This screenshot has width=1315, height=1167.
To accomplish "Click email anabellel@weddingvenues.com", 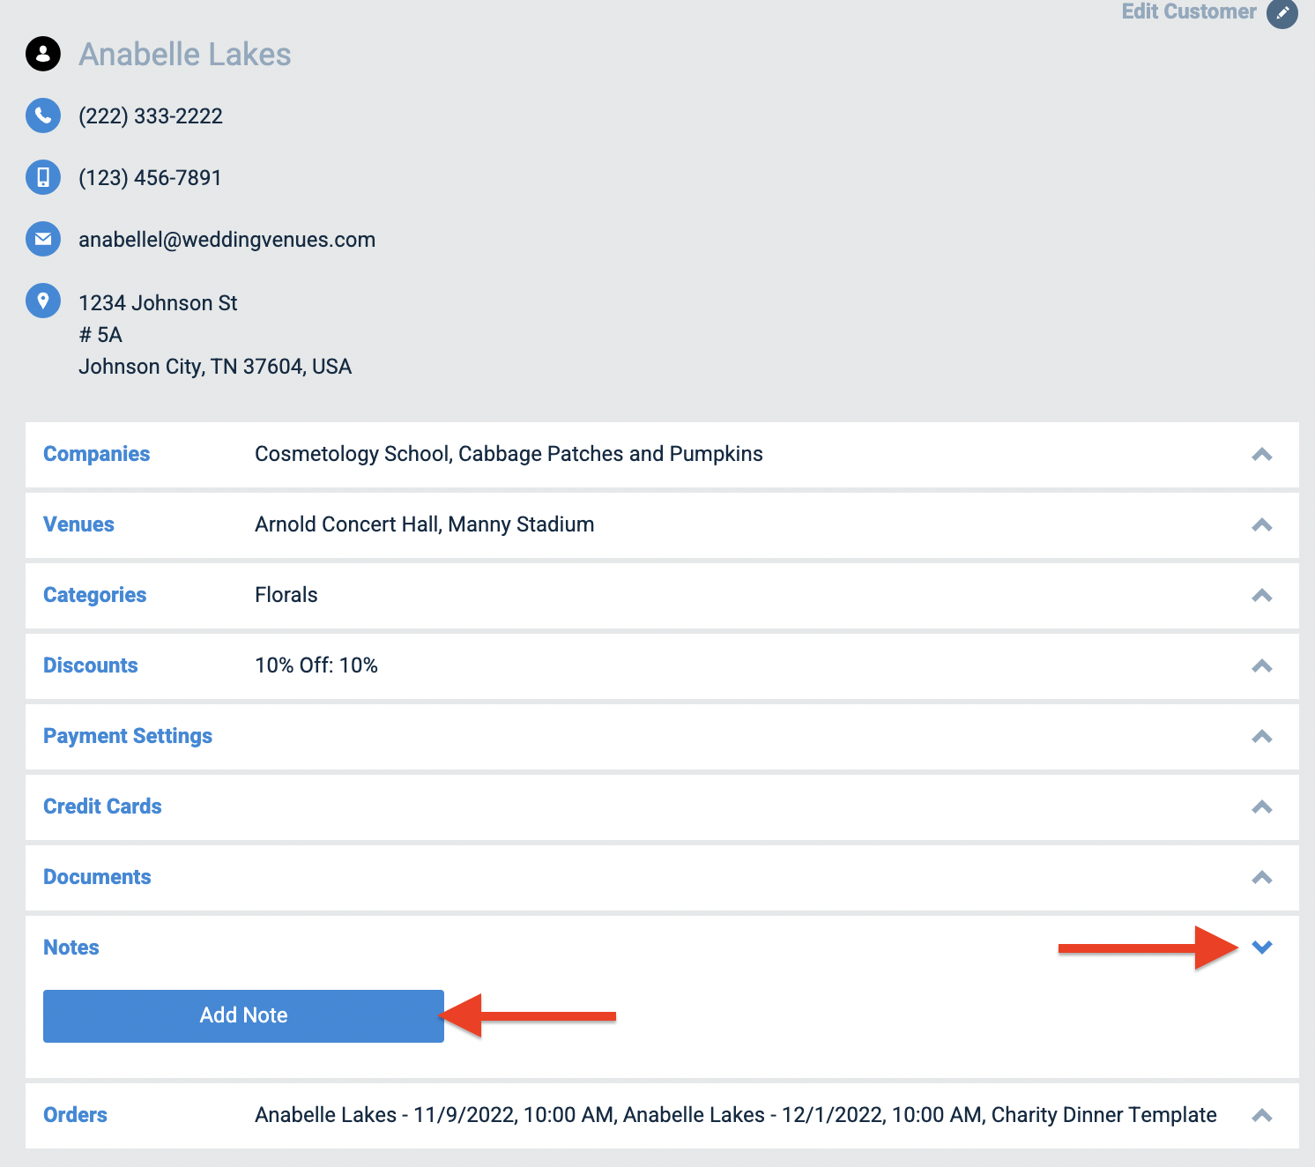I will coord(227,240).
